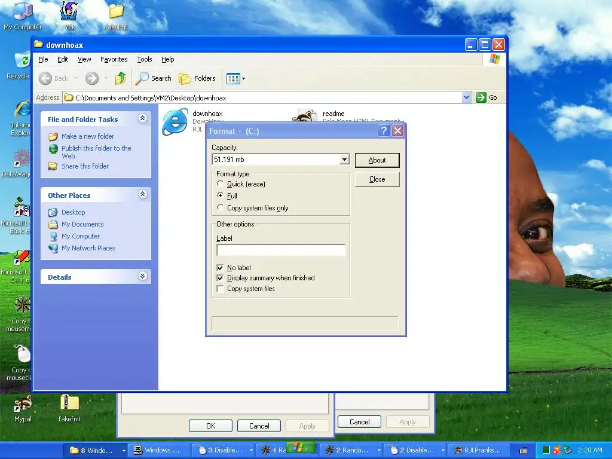
Task: Select the downhoax application file icon
Action: 175,121
